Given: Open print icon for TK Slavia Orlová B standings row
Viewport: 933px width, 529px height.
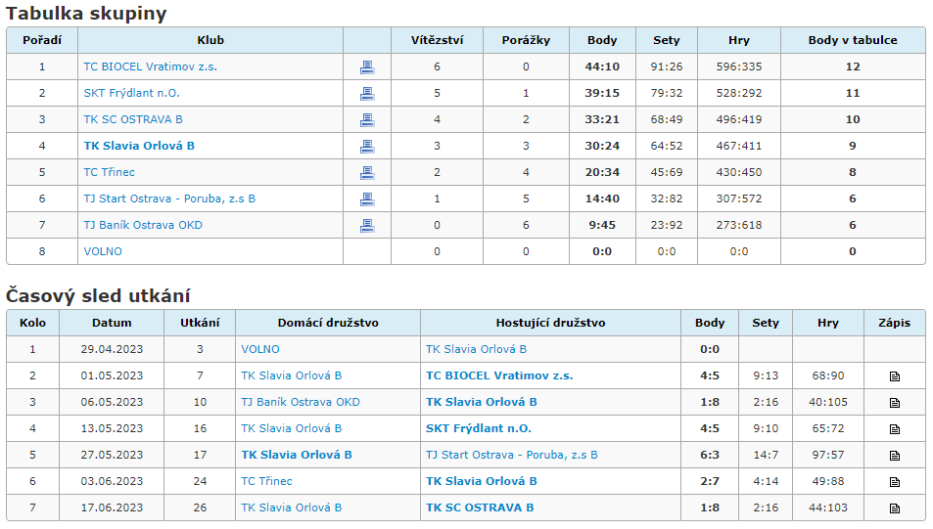Looking at the screenshot, I should 367,147.
